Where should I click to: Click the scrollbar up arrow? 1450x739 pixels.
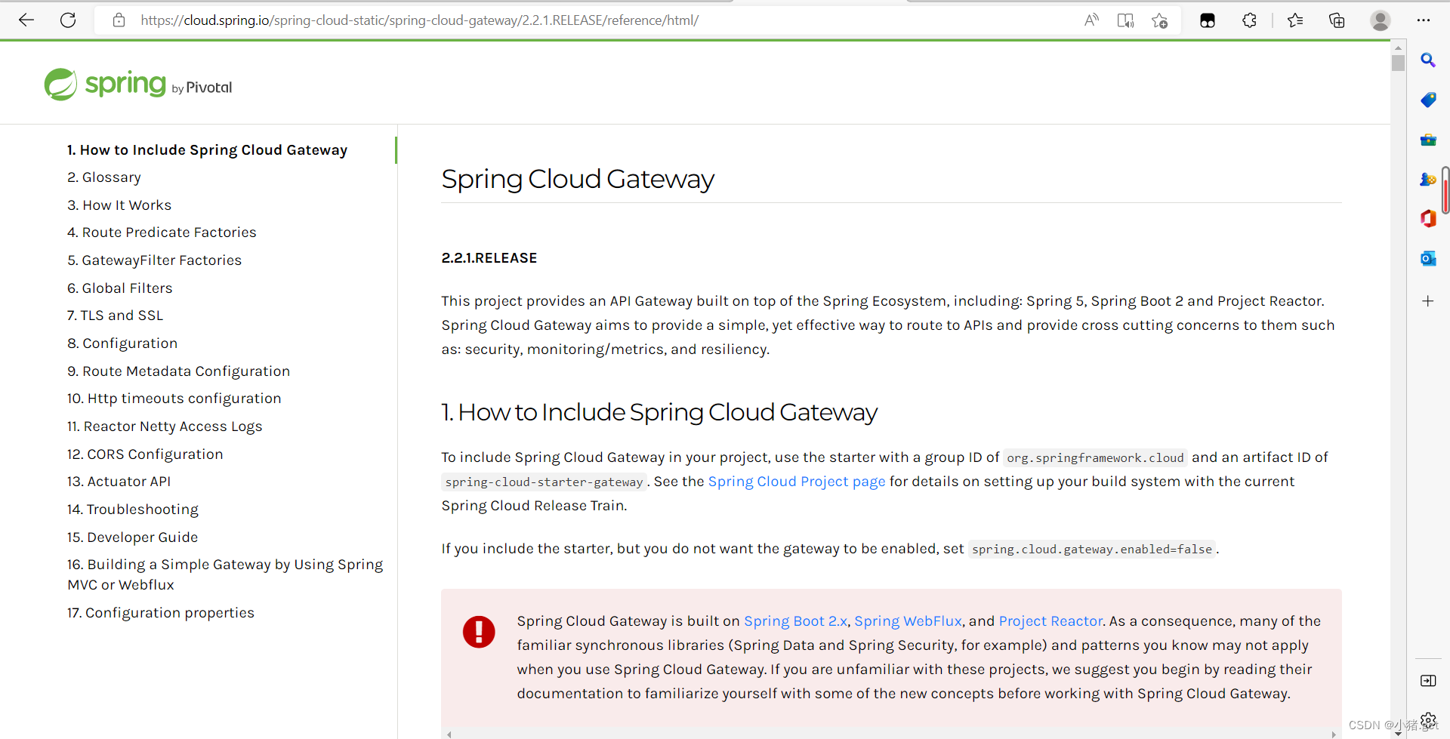point(1398,47)
